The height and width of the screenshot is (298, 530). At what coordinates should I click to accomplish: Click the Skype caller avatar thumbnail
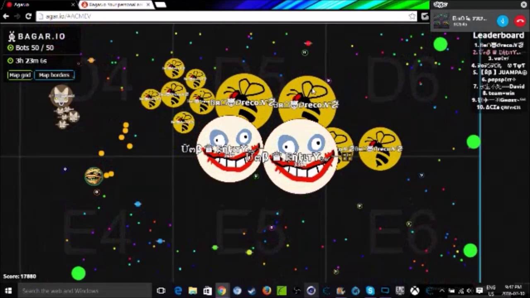pos(441,21)
